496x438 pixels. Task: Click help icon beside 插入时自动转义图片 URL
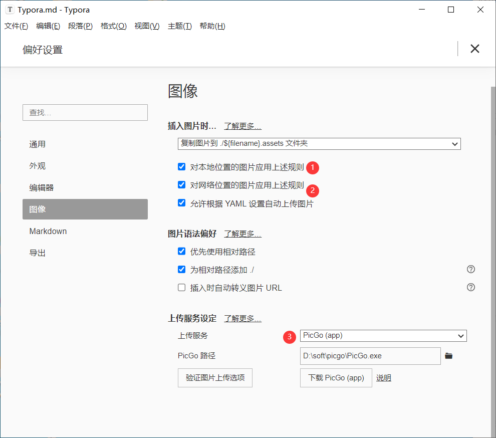(470, 287)
